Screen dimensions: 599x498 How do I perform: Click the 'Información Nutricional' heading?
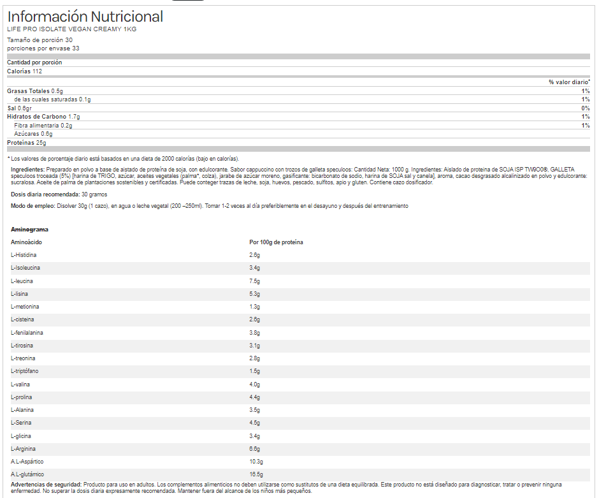[85, 17]
